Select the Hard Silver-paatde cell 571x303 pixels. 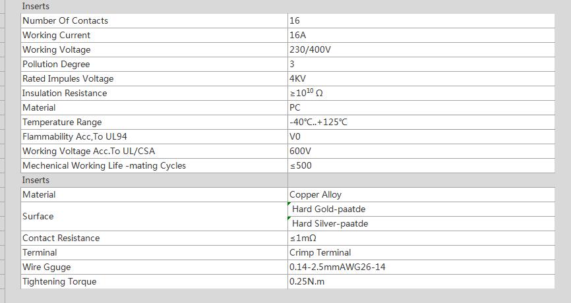pyautogui.click(x=421, y=224)
